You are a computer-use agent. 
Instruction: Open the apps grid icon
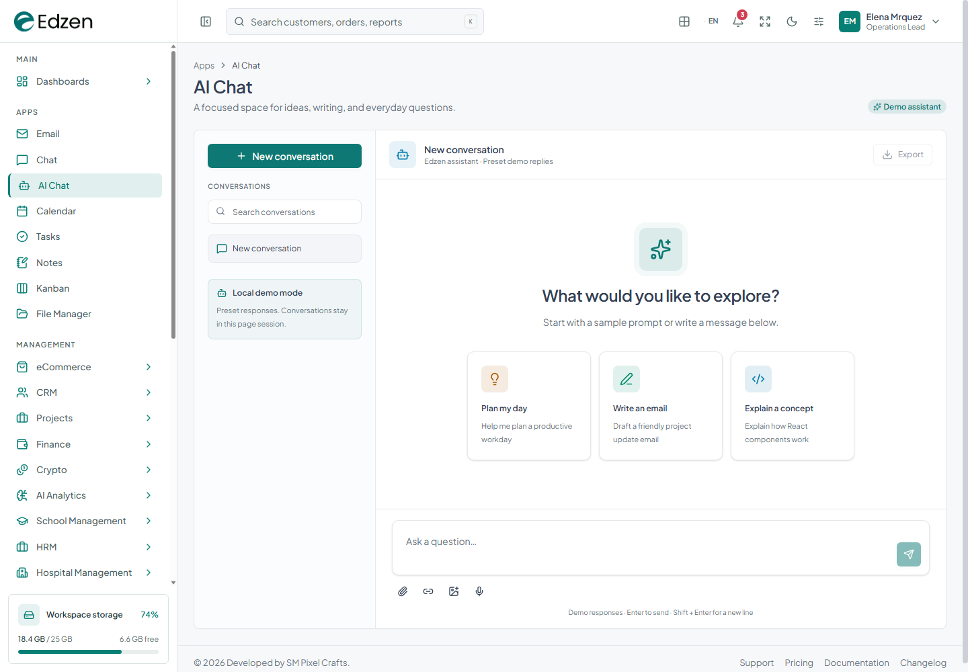pyautogui.click(x=684, y=22)
